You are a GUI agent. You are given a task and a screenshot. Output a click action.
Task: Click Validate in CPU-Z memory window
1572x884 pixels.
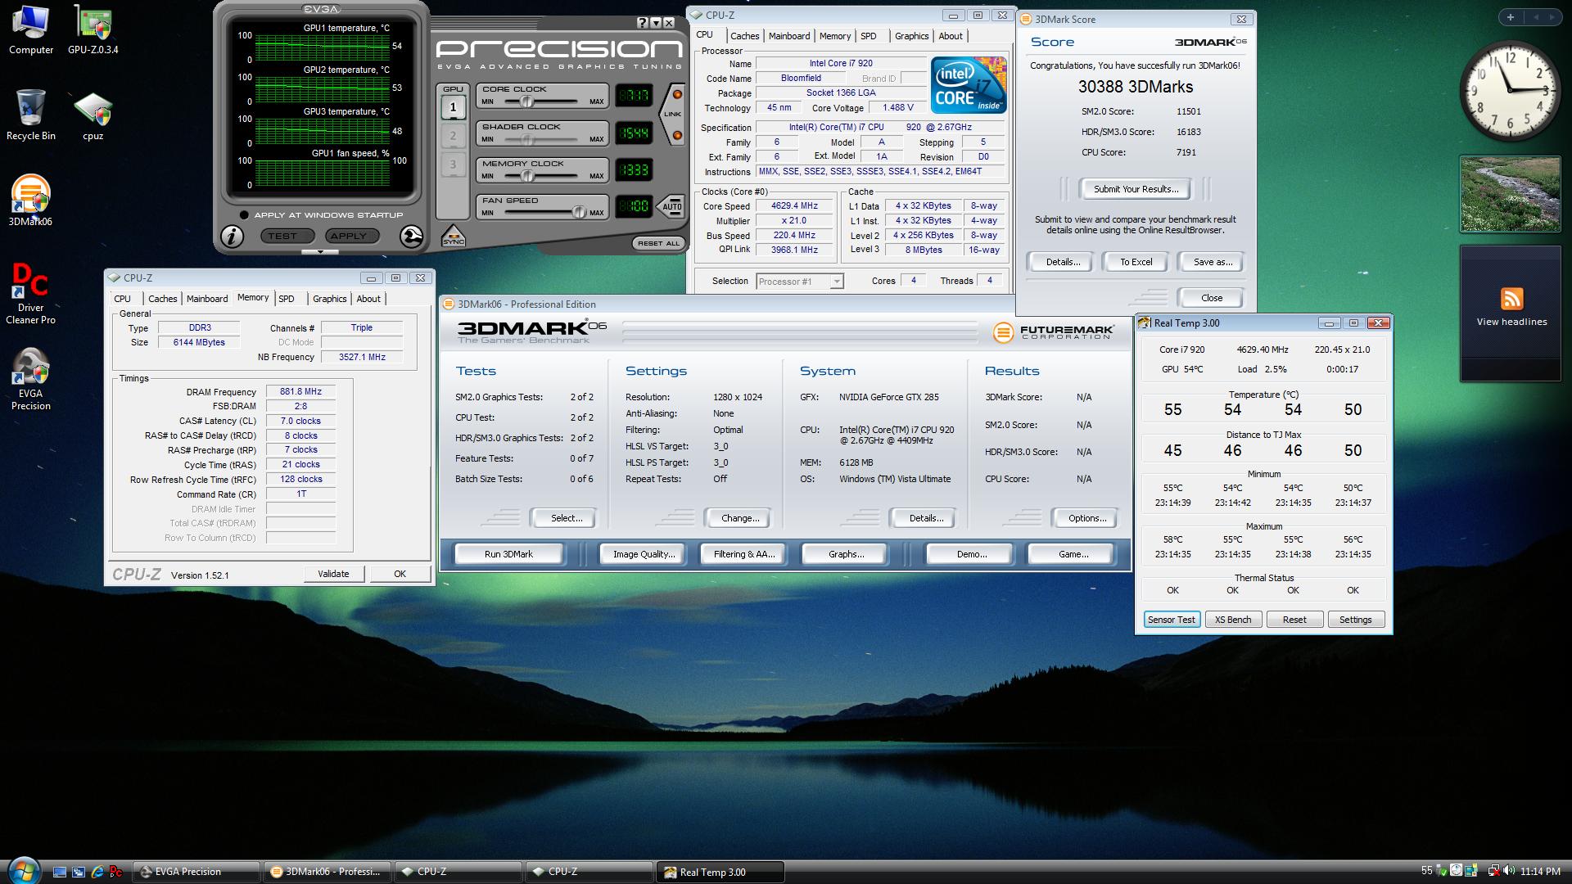click(333, 574)
